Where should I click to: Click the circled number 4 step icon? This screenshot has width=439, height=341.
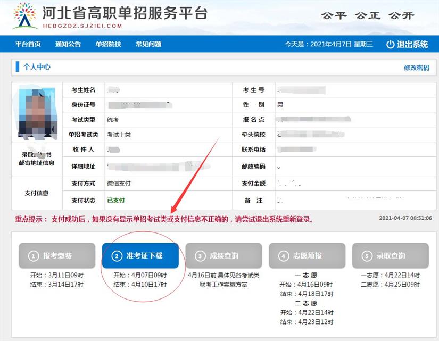tap(283, 256)
